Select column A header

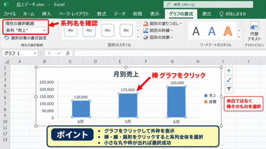point(20,62)
